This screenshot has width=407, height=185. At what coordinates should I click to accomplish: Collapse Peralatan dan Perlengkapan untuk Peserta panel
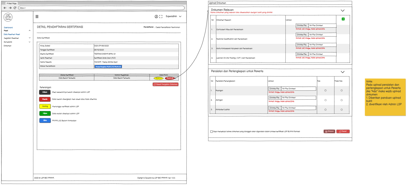click(x=343, y=72)
